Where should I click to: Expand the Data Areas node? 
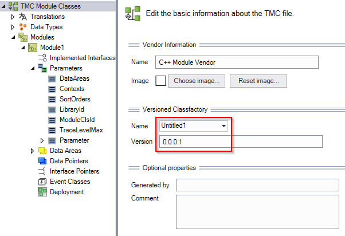coord(32,151)
